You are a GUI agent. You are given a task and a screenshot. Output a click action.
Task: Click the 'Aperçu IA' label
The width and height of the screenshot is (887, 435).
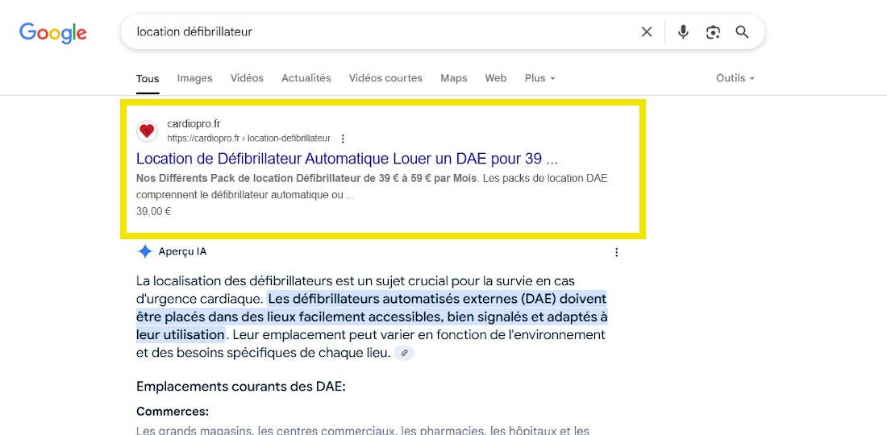[x=182, y=252]
